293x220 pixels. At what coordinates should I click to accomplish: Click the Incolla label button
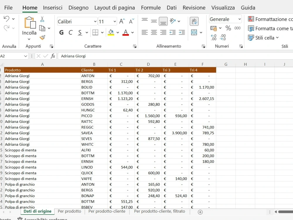click(29, 33)
